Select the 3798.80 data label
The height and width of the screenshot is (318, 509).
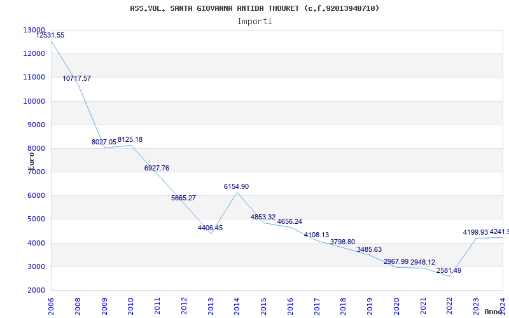click(x=342, y=242)
